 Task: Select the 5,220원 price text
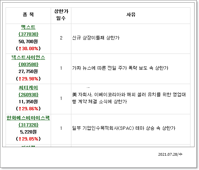tap(28, 132)
